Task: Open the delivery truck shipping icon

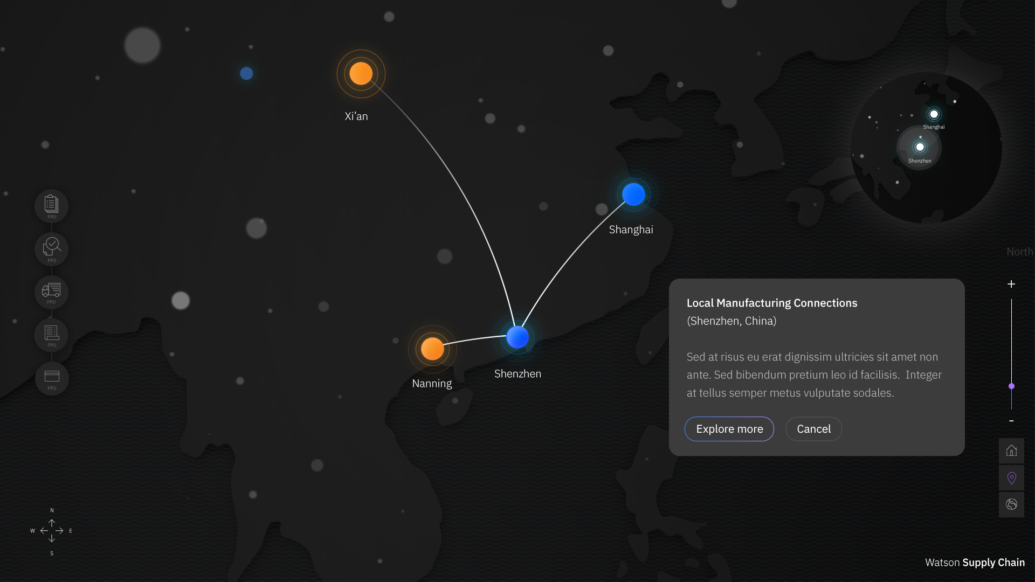Action: (51, 292)
